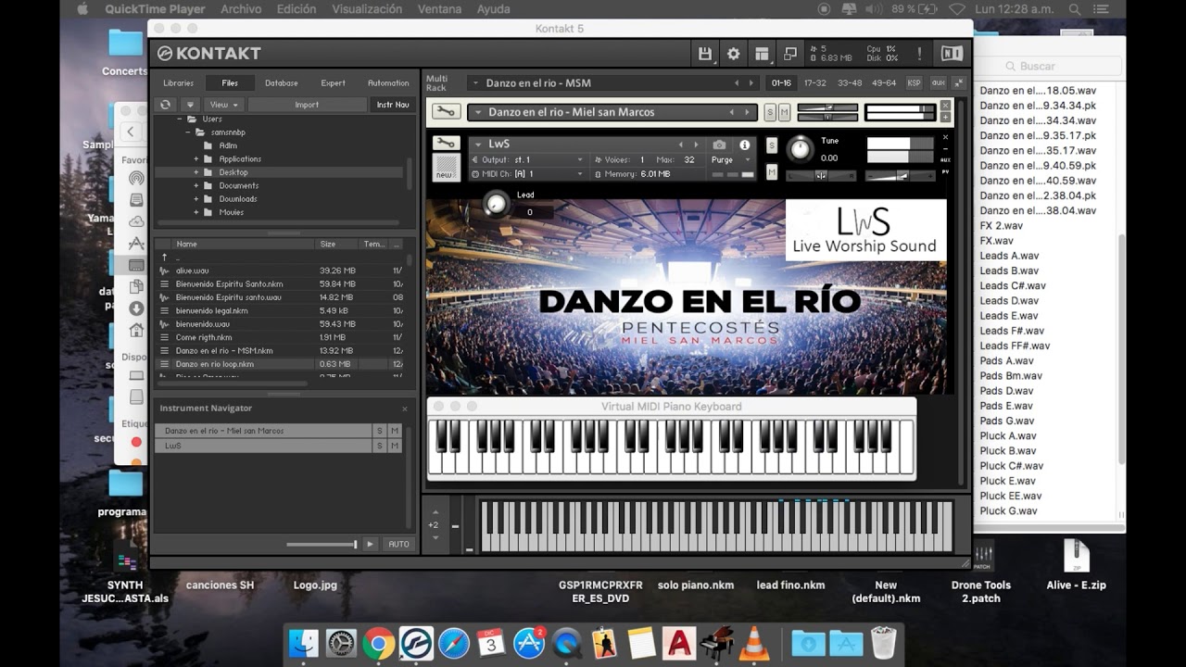
Task: Solo the LwS instrument in rack
Action: [x=772, y=145]
